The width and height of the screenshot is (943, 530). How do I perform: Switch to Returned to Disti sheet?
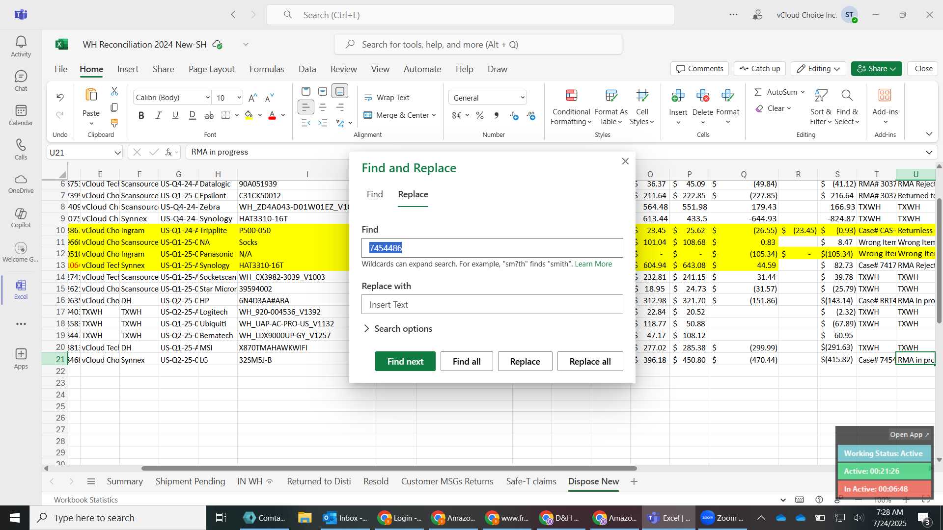pos(319,481)
